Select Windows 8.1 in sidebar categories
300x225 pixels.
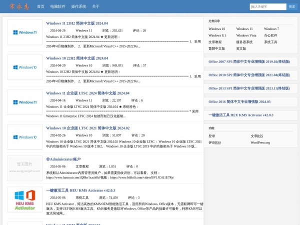click(217, 35)
